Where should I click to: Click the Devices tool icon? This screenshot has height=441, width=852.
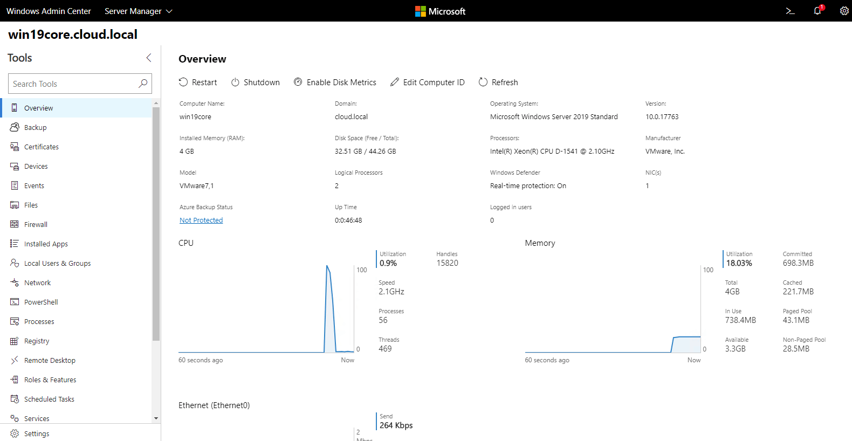coord(15,166)
